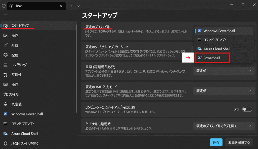258x149 pixels.
Task: Click the layers icon beside 既定値
Action: click(6, 104)
